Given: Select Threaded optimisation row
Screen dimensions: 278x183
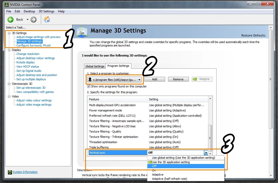Looking at the screenshot, I should [x=147, y=142].
